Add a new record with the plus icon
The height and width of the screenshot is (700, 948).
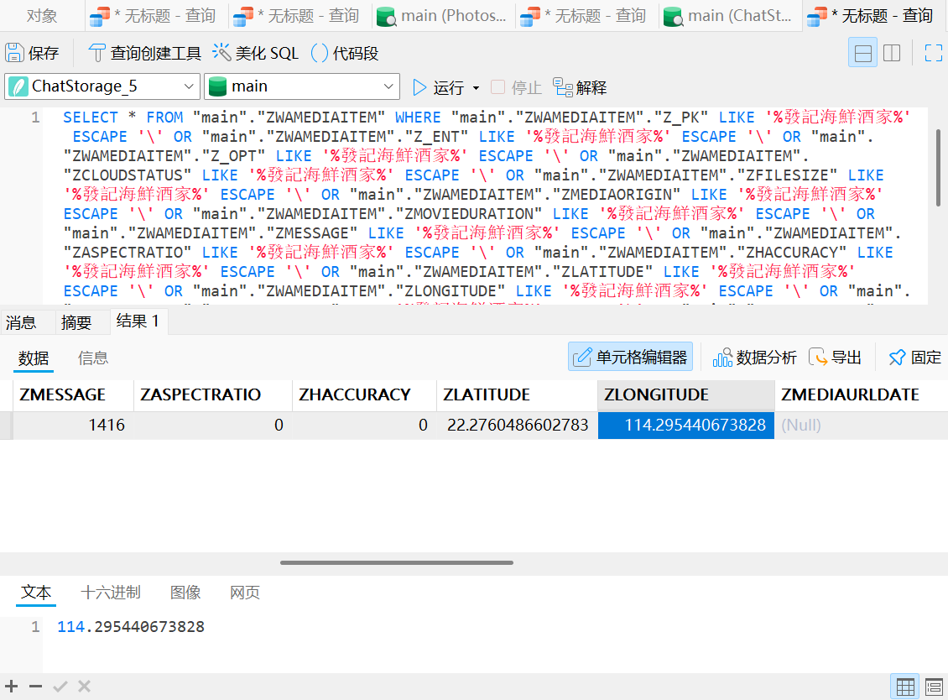click(x=12, y=686)
